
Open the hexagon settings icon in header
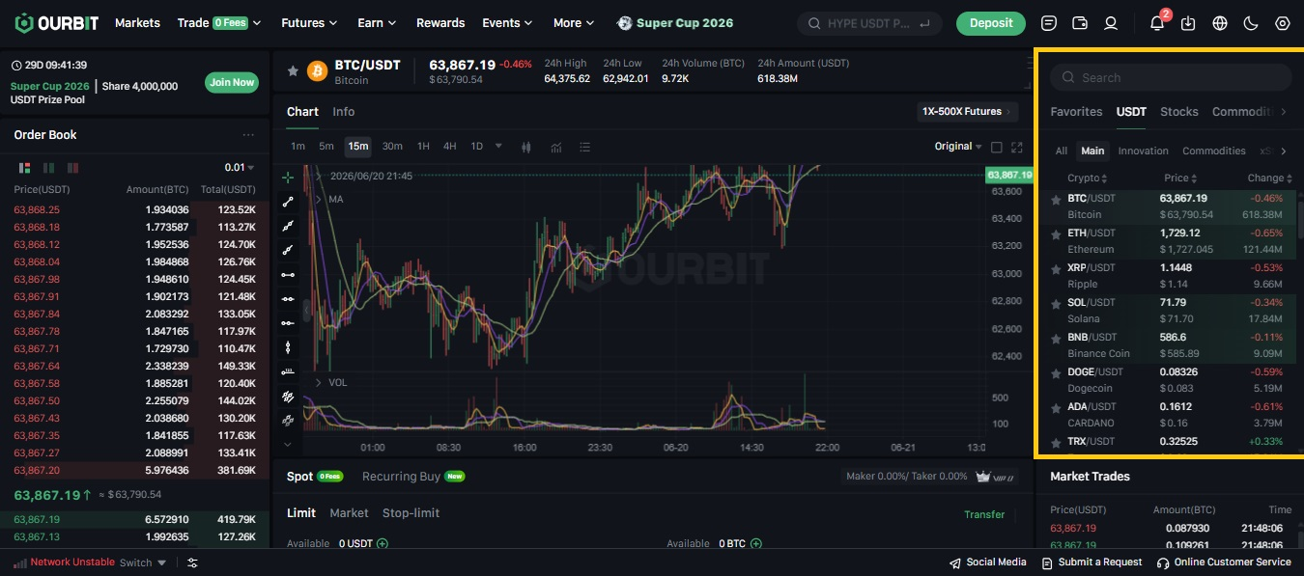[x=1283, y=23]
